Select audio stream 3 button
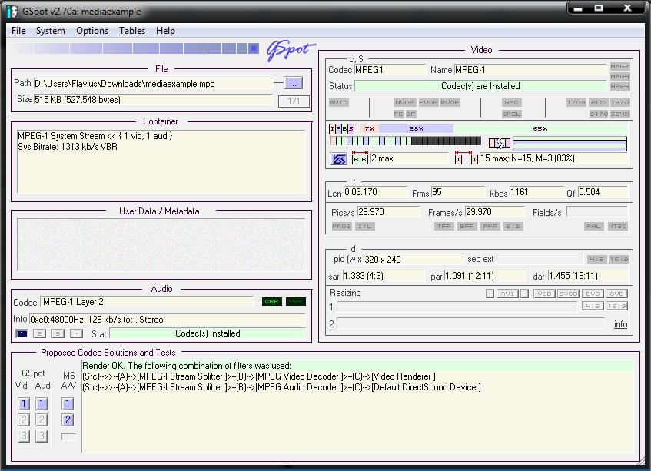 [x=58, y=333]
